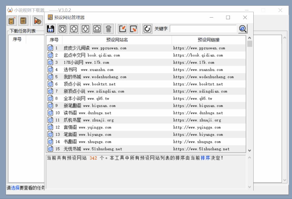
Task: Click the export preset sites icon
Action: tap(133, 29)
